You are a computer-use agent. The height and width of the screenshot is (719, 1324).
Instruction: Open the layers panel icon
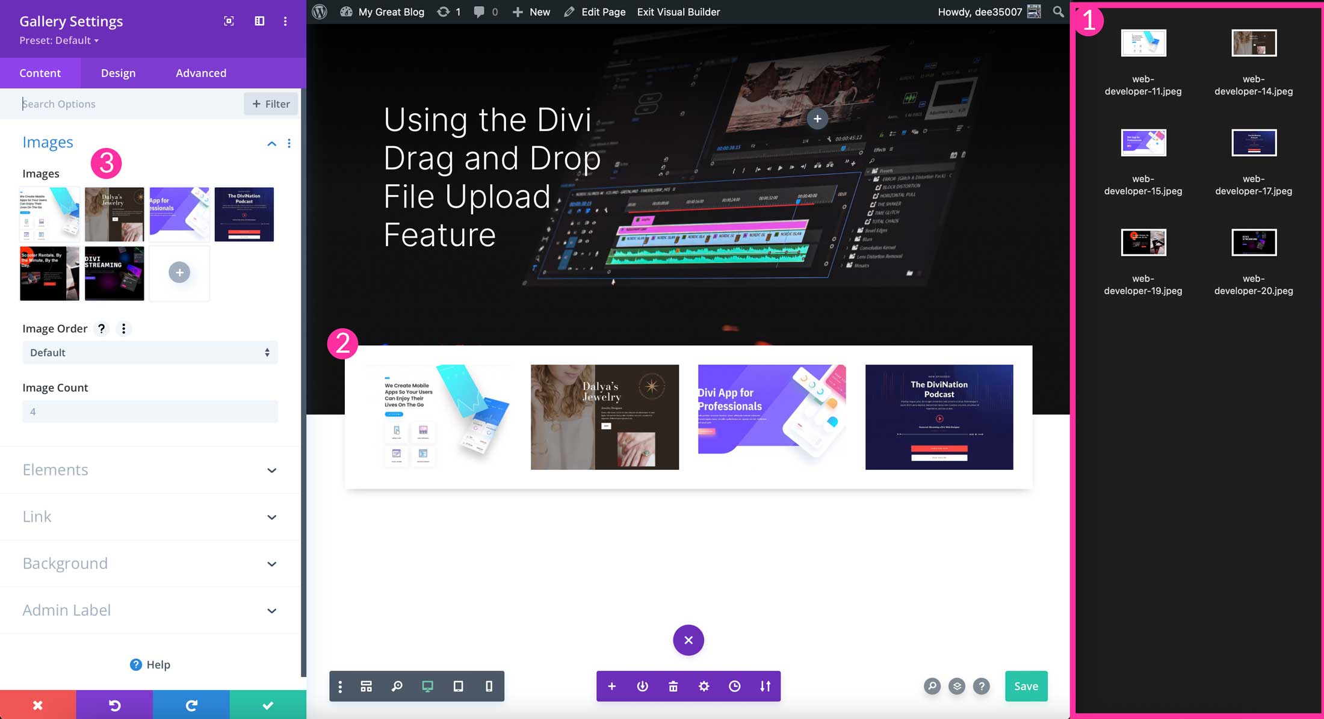[956, 686]
